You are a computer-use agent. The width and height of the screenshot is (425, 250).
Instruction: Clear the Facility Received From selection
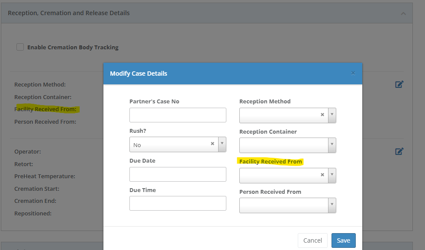point(322,175)
